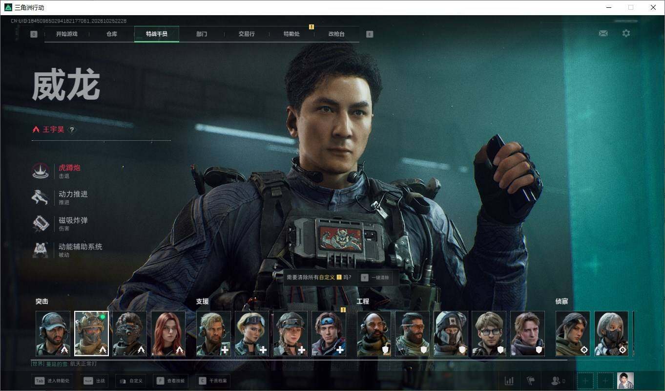Click the 自定义 customize button
665x391 pixels.
tap(131, 381)
